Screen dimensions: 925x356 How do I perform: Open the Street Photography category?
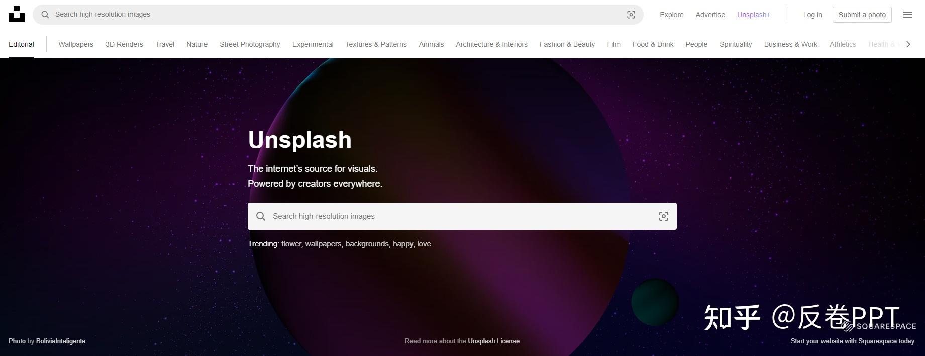(x=250, y=44)
